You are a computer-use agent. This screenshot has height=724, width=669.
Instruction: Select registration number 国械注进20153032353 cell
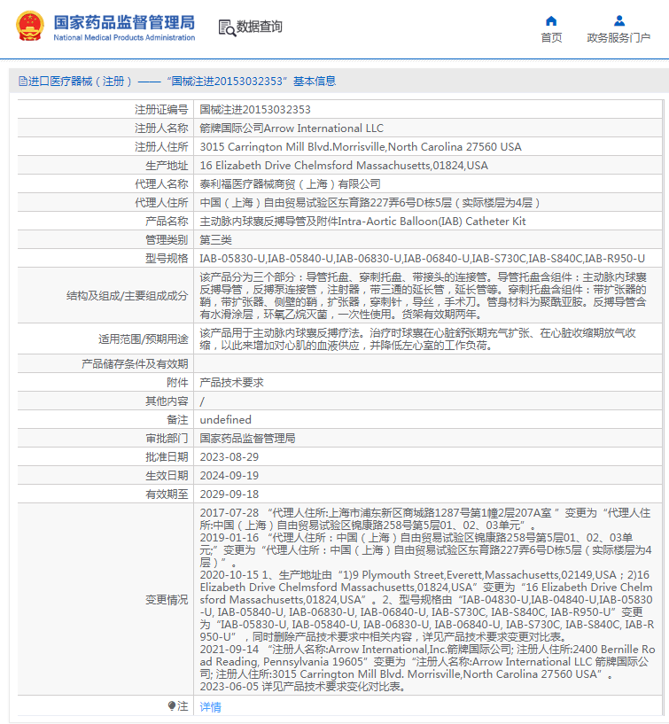point(427,109)
